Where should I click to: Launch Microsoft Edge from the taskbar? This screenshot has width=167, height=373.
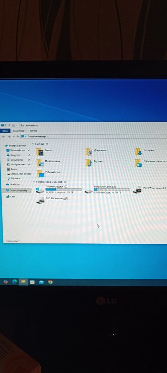click(15, 282)
